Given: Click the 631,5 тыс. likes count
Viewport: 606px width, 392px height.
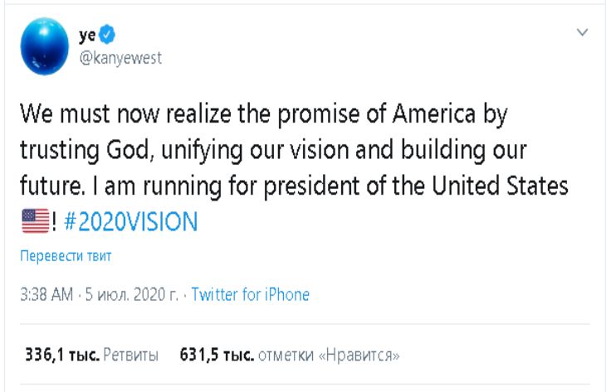Looking at the screenshot, I should 217,356.
